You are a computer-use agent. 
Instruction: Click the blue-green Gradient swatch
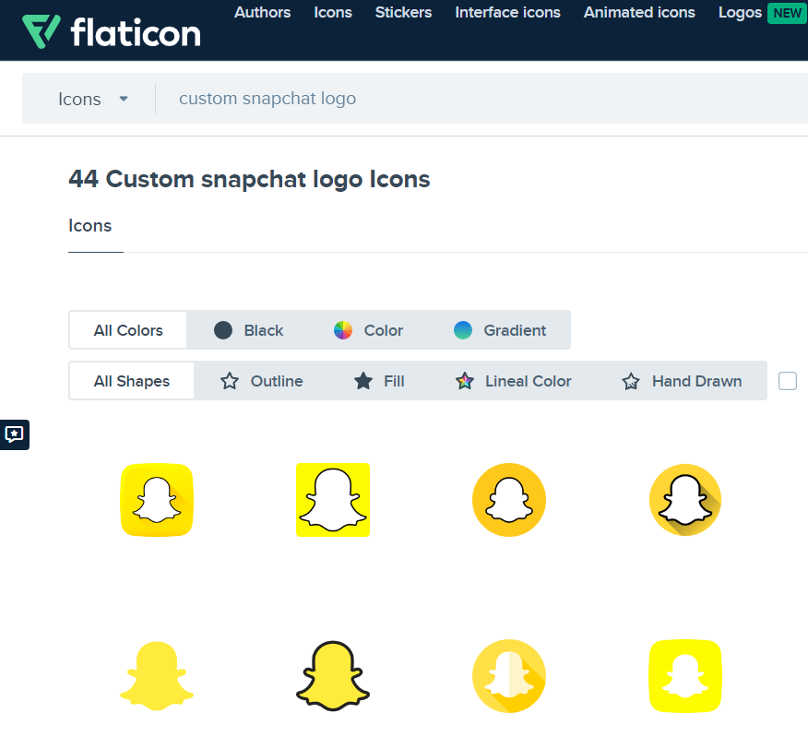point(463,330)
